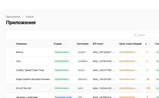Sort by the Стадия column
The image size is (159, 98).
point(59,44)
